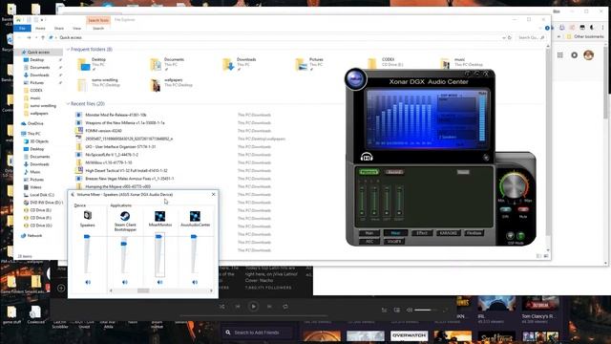
Task: Adjust AsusAudioCenter volume slider
Action: (194, 236)
